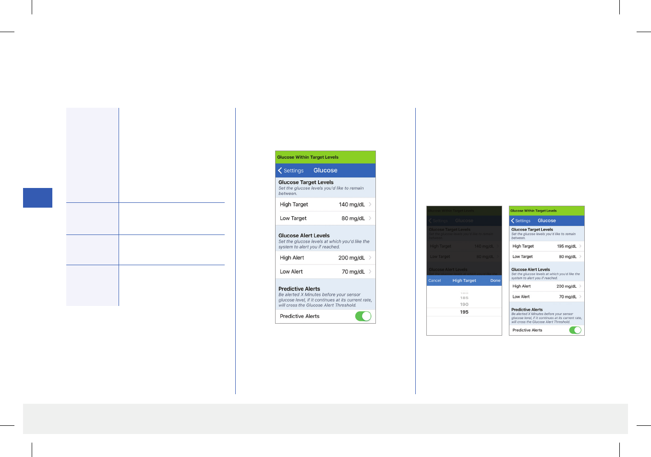Expand chevron beside 80 mg/dL in large screen
The width and height of the screenshot is (651, 457).
coord(370,218)
